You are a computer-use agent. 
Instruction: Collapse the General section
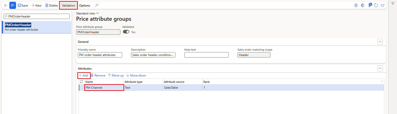tap(380, 42)
